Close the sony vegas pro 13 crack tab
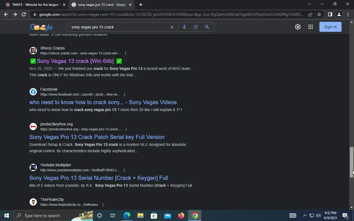Image resolution: width=354 pixels, height=221 pixels. pos(130,5)
